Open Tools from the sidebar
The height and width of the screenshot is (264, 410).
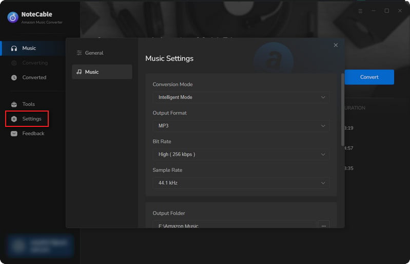(28, 104)
